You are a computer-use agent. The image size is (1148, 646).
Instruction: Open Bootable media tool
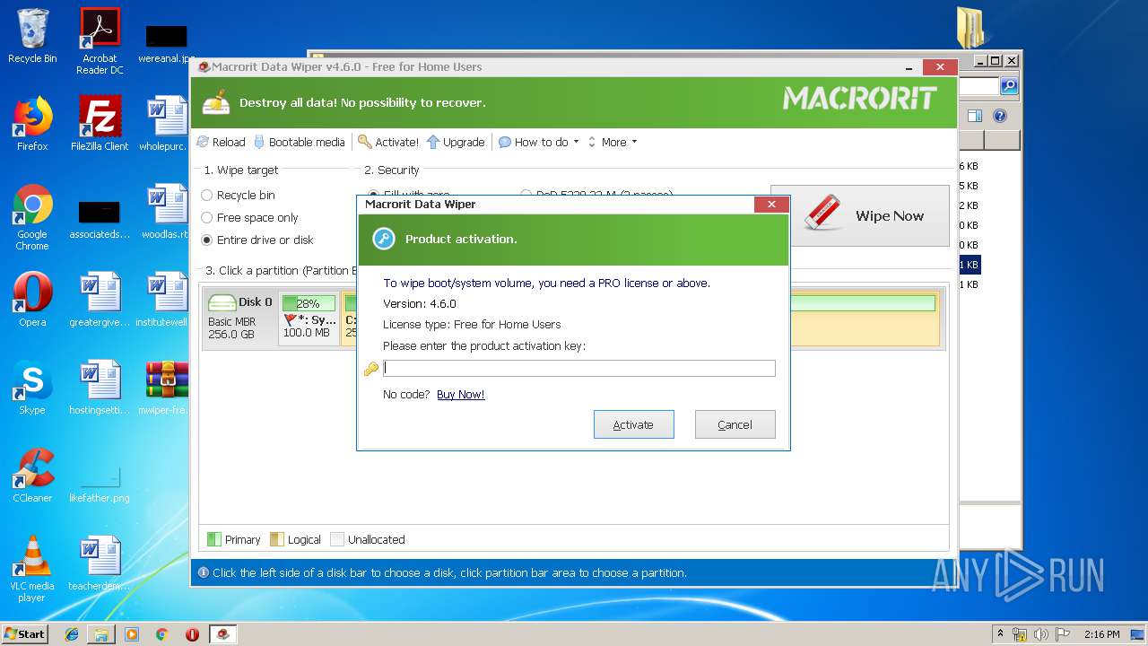coord(300,142)
